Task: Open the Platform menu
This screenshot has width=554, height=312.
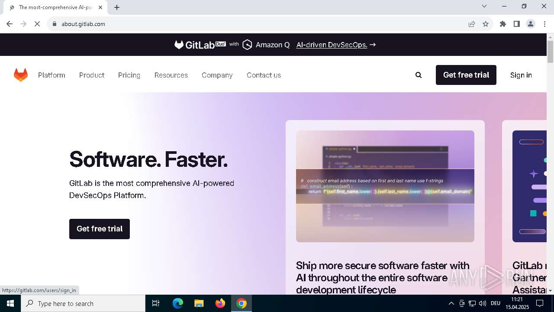Action: tap(52, 75)
